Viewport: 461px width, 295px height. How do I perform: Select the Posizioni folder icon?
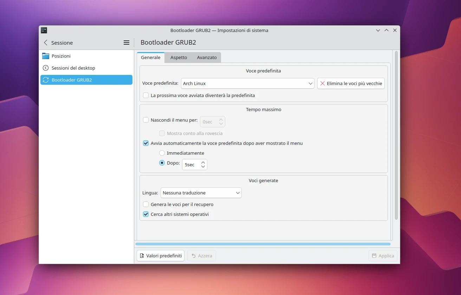46,56
